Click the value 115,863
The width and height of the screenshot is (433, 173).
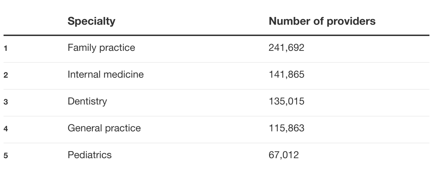(286, 128)
